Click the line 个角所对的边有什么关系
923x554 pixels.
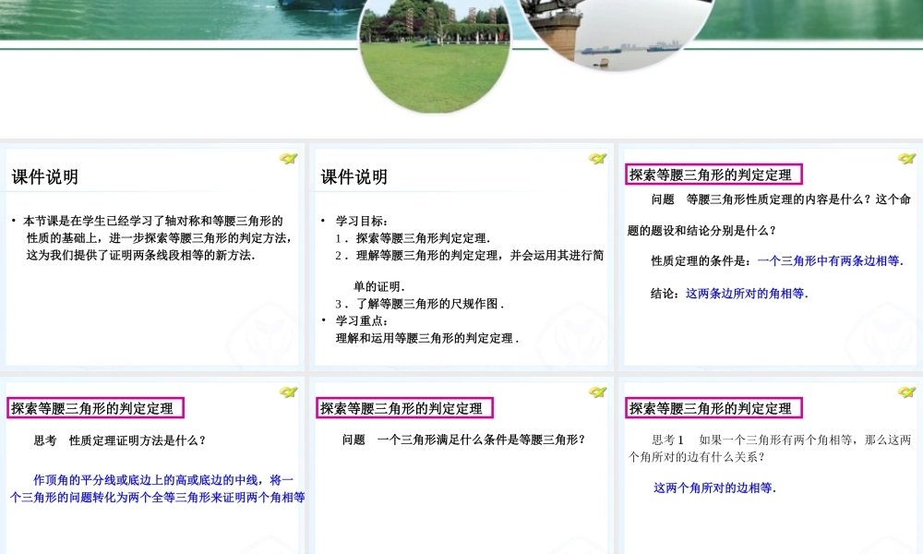click(696, 457)
